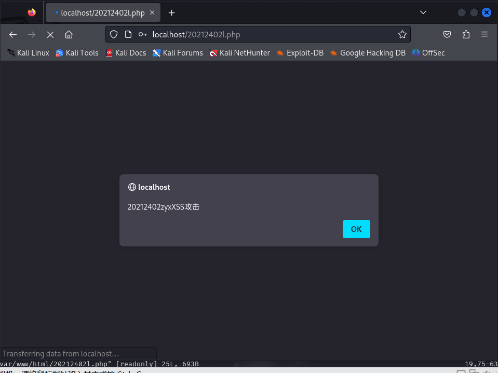
Task: Open the Kali NetHunter bookmark
Action: (239, 53)
